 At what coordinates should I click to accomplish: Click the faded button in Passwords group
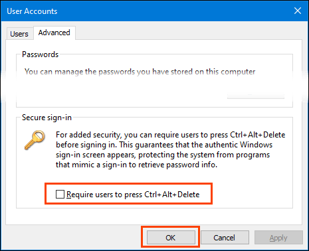coord(256,96)
